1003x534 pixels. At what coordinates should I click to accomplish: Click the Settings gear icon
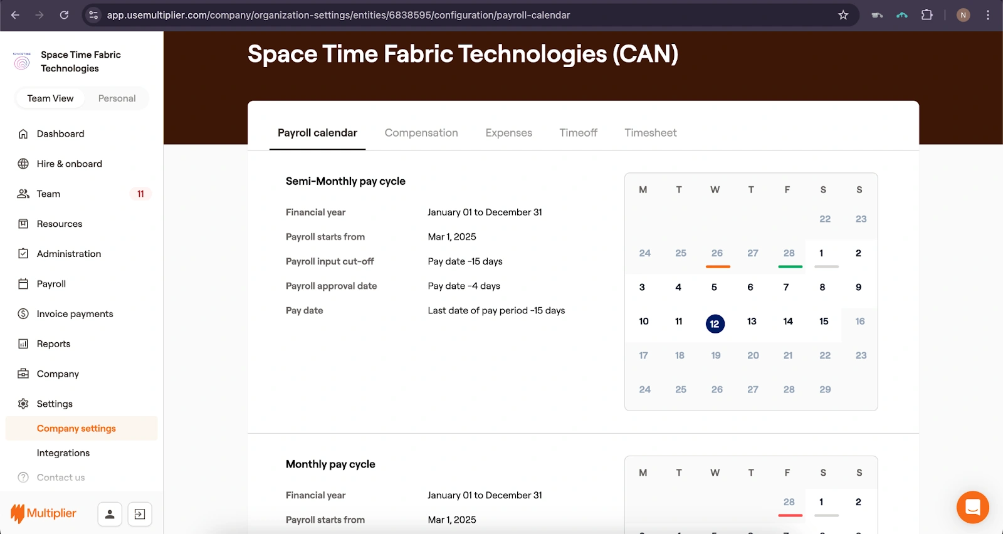click(23, 404)
